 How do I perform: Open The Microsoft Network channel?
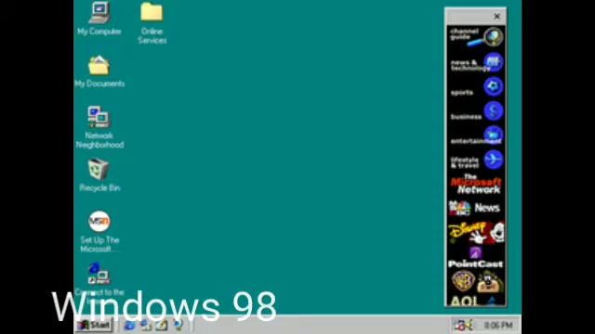pyautogui.click(x=476, y=184)
